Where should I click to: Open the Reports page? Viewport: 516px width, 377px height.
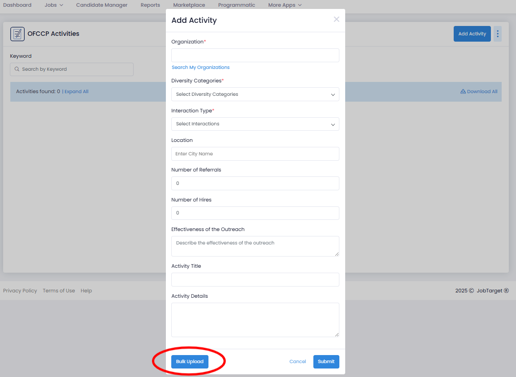click(150, 5)
